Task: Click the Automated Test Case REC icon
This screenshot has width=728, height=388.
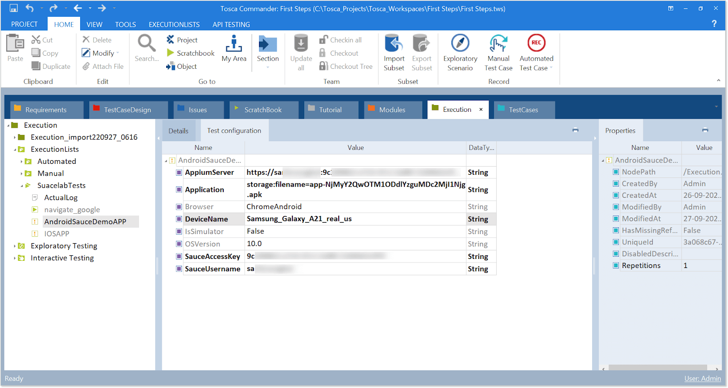Action: click(x=536, y=43)
